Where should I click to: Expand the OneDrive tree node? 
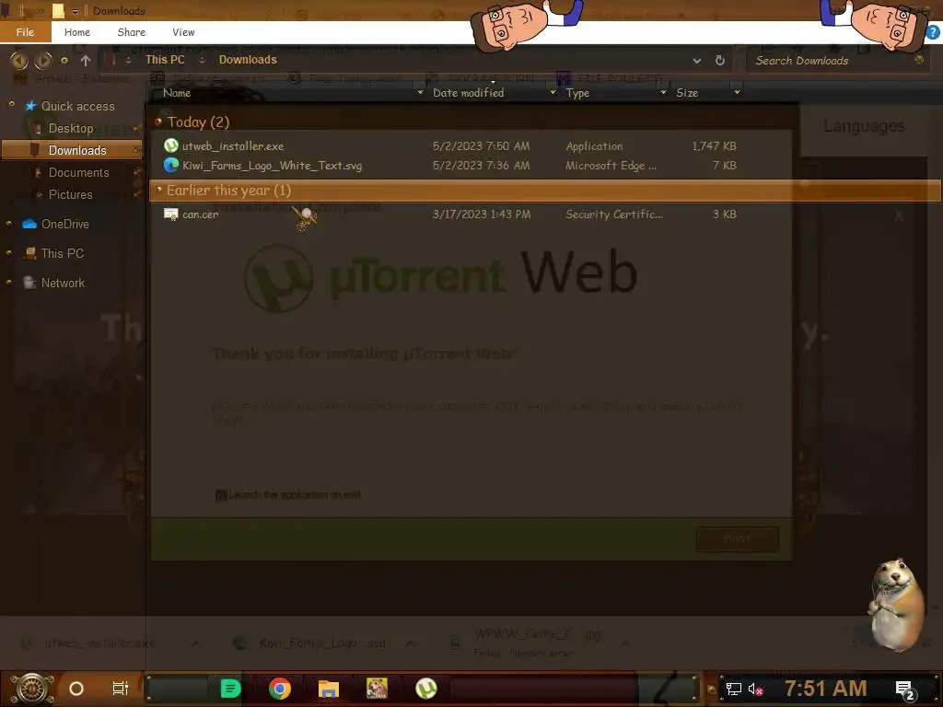9,224
